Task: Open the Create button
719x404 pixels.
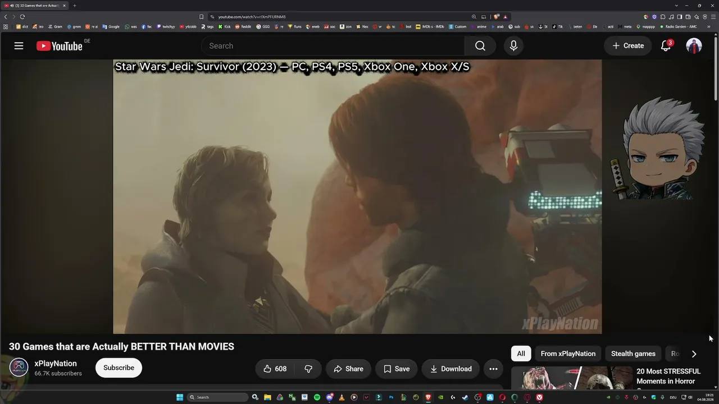Action: coord(628,46)
